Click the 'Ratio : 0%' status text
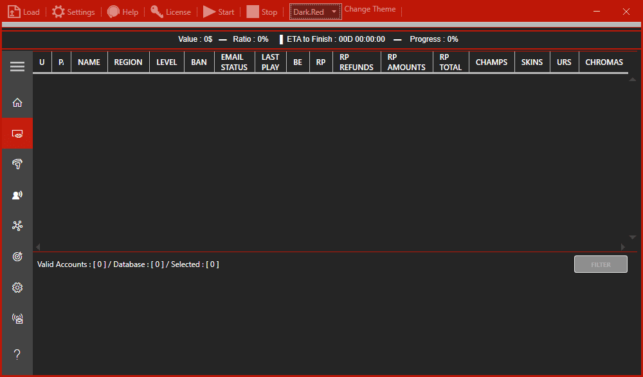This screenshot has width=643, height=377. (x=251, y=39)
